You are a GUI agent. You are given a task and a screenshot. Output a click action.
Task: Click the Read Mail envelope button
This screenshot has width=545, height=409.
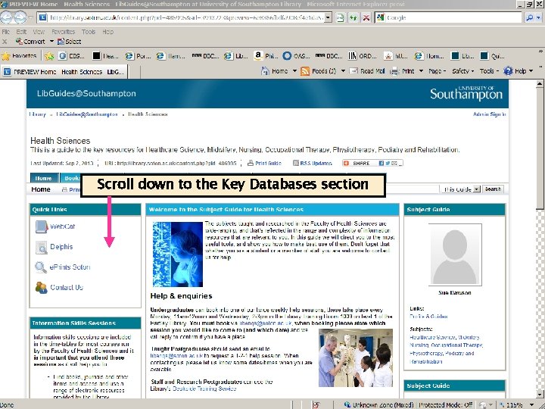(x=367, y=71)
